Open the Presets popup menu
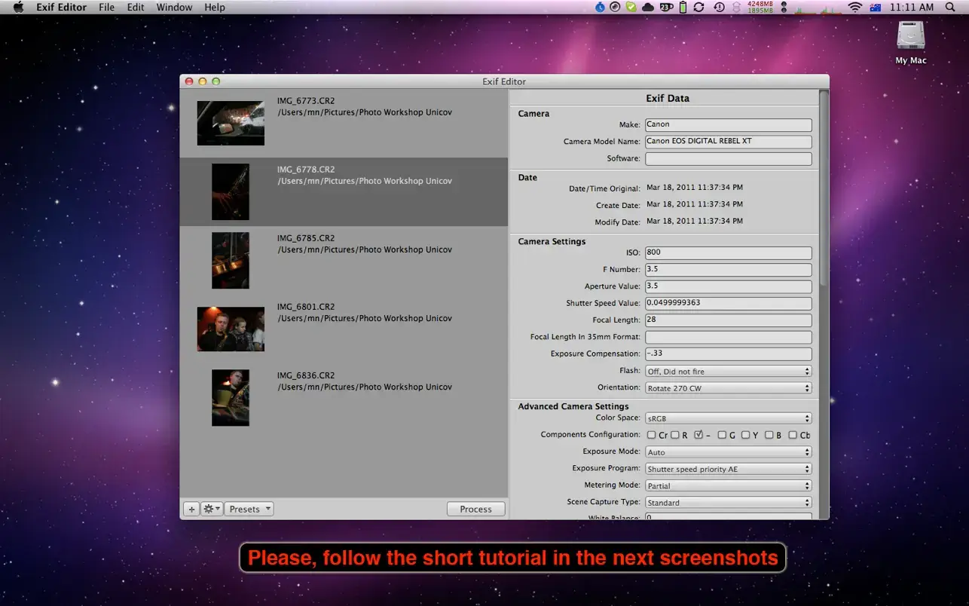 pyautogui.click(x=249, y=510)
